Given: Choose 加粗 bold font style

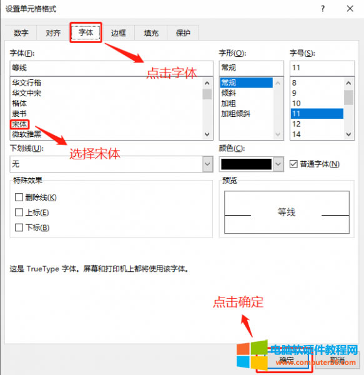Looking at the screenshot, I should 229,103.
